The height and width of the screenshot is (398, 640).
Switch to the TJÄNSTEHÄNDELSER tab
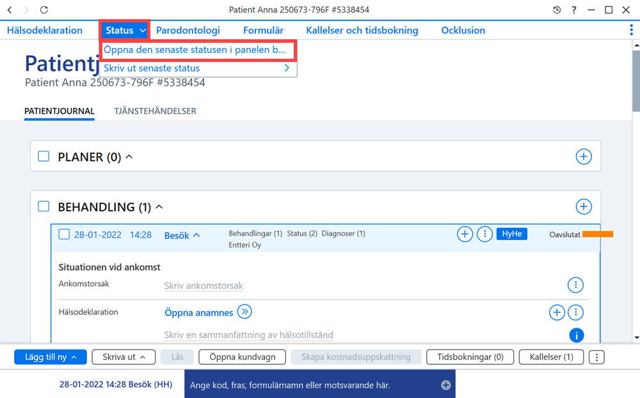pyautogui.click(x=155, y=111)
